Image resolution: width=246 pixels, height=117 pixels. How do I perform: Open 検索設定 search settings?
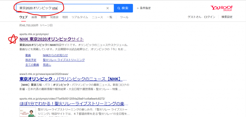tap(227, 17)
